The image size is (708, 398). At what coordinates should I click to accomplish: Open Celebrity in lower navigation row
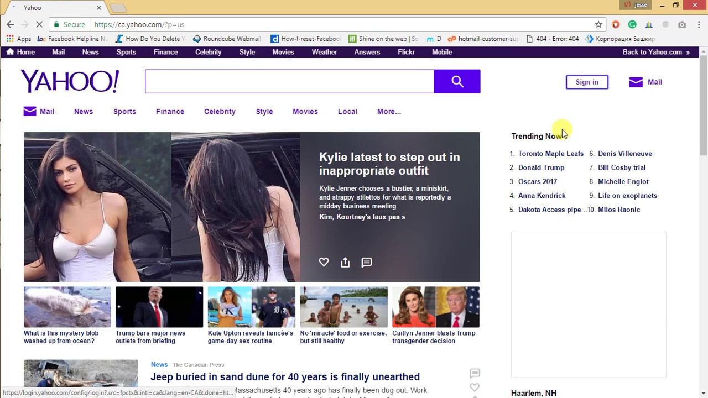[220, 111]
